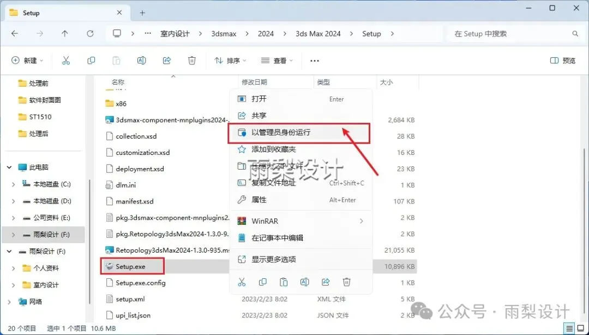The image size is (589, 335).
Task: Open the ST1510 folder in sidebar
Action: click(x=40, y=117)
